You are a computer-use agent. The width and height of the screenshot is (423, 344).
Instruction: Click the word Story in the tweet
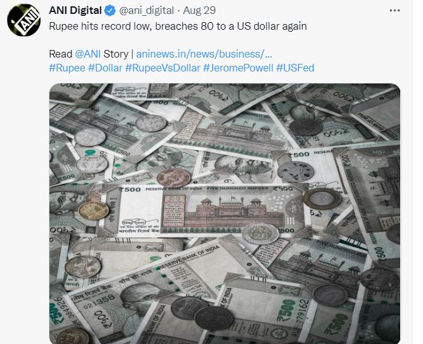116,54
